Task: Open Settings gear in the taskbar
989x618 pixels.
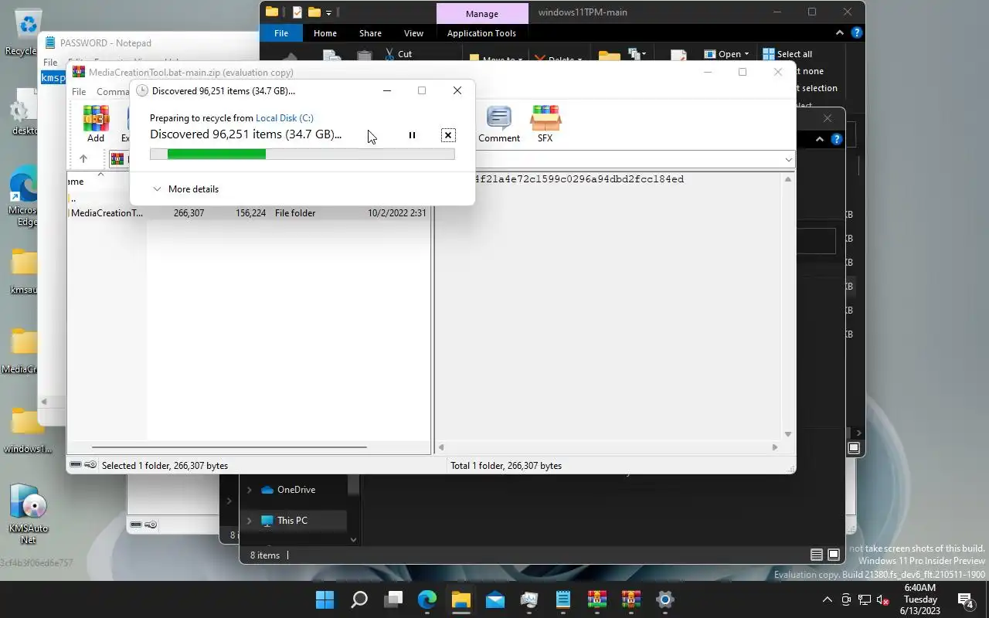Action: (665, 599)
